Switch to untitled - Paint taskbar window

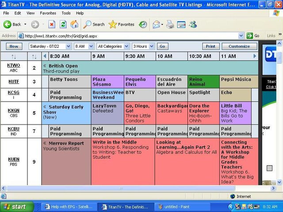tap(182, 207)
